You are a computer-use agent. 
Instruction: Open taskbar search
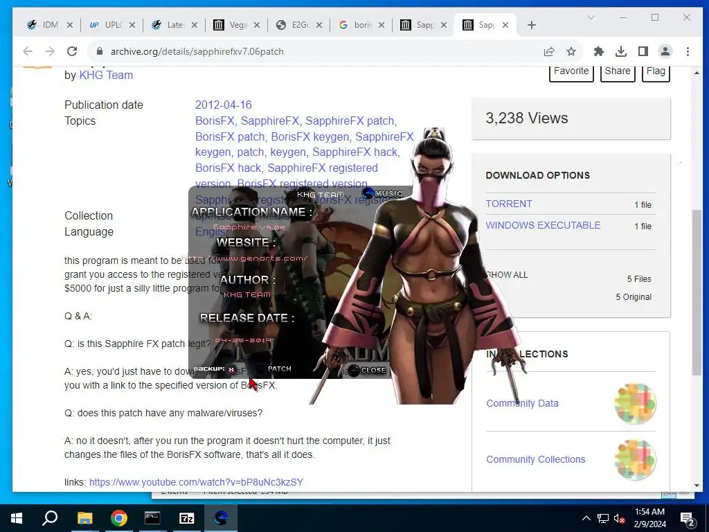pyautogui.click(x=50, y=518)
